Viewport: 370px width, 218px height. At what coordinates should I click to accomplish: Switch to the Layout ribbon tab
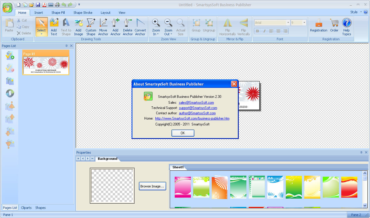(105, 13)
